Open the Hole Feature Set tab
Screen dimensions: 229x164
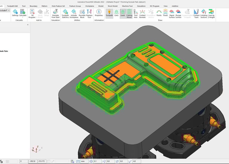(58, 6)
